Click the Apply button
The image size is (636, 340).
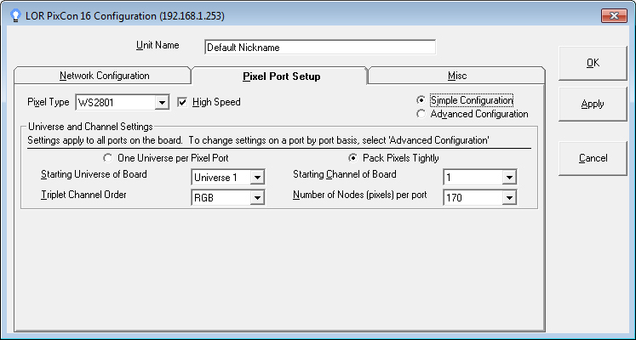[x=592, y=105]
